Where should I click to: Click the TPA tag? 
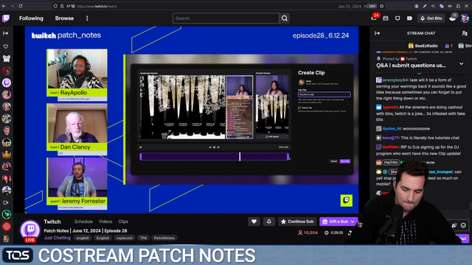coord(143,238)
